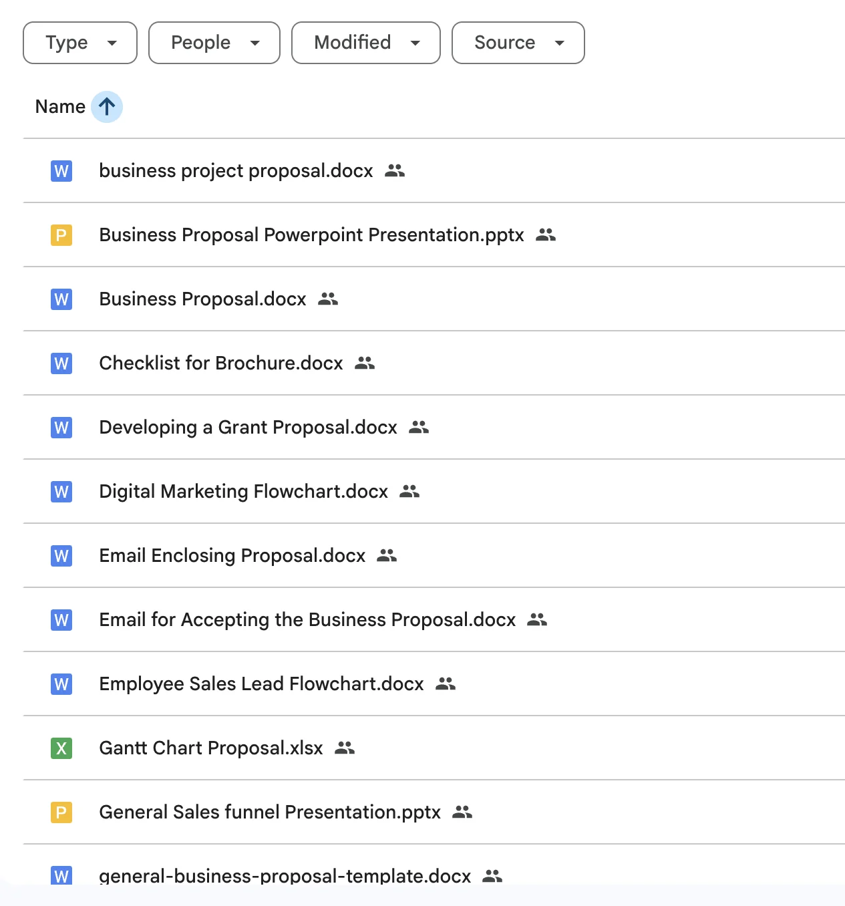Toggle sort direction arrow next to Name
845x906 pixels.
pos(107,107)
